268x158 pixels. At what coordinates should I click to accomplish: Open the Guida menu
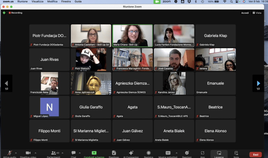78,1
